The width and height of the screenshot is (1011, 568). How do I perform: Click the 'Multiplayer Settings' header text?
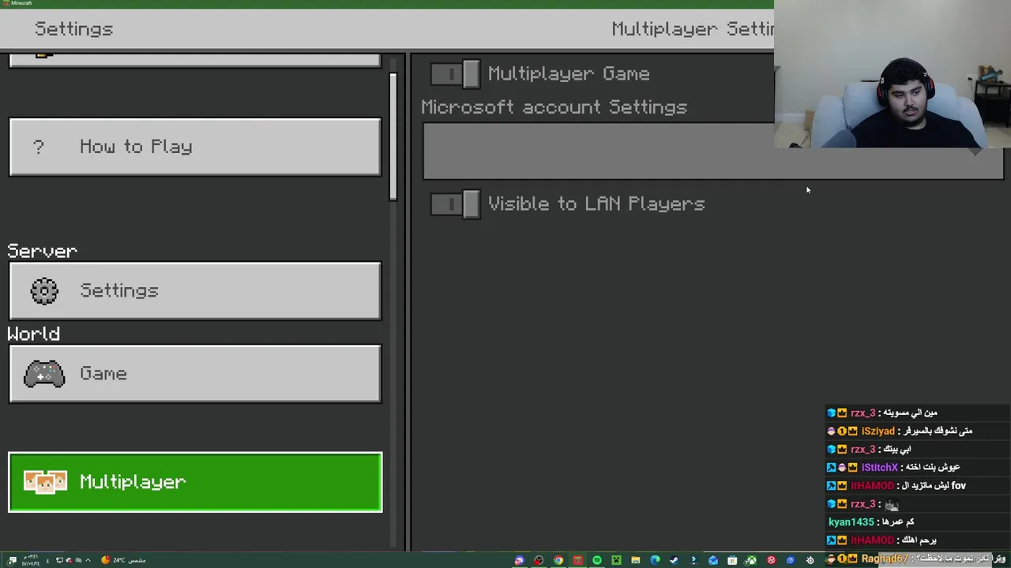pyautogui.click(x=693, y=29)
